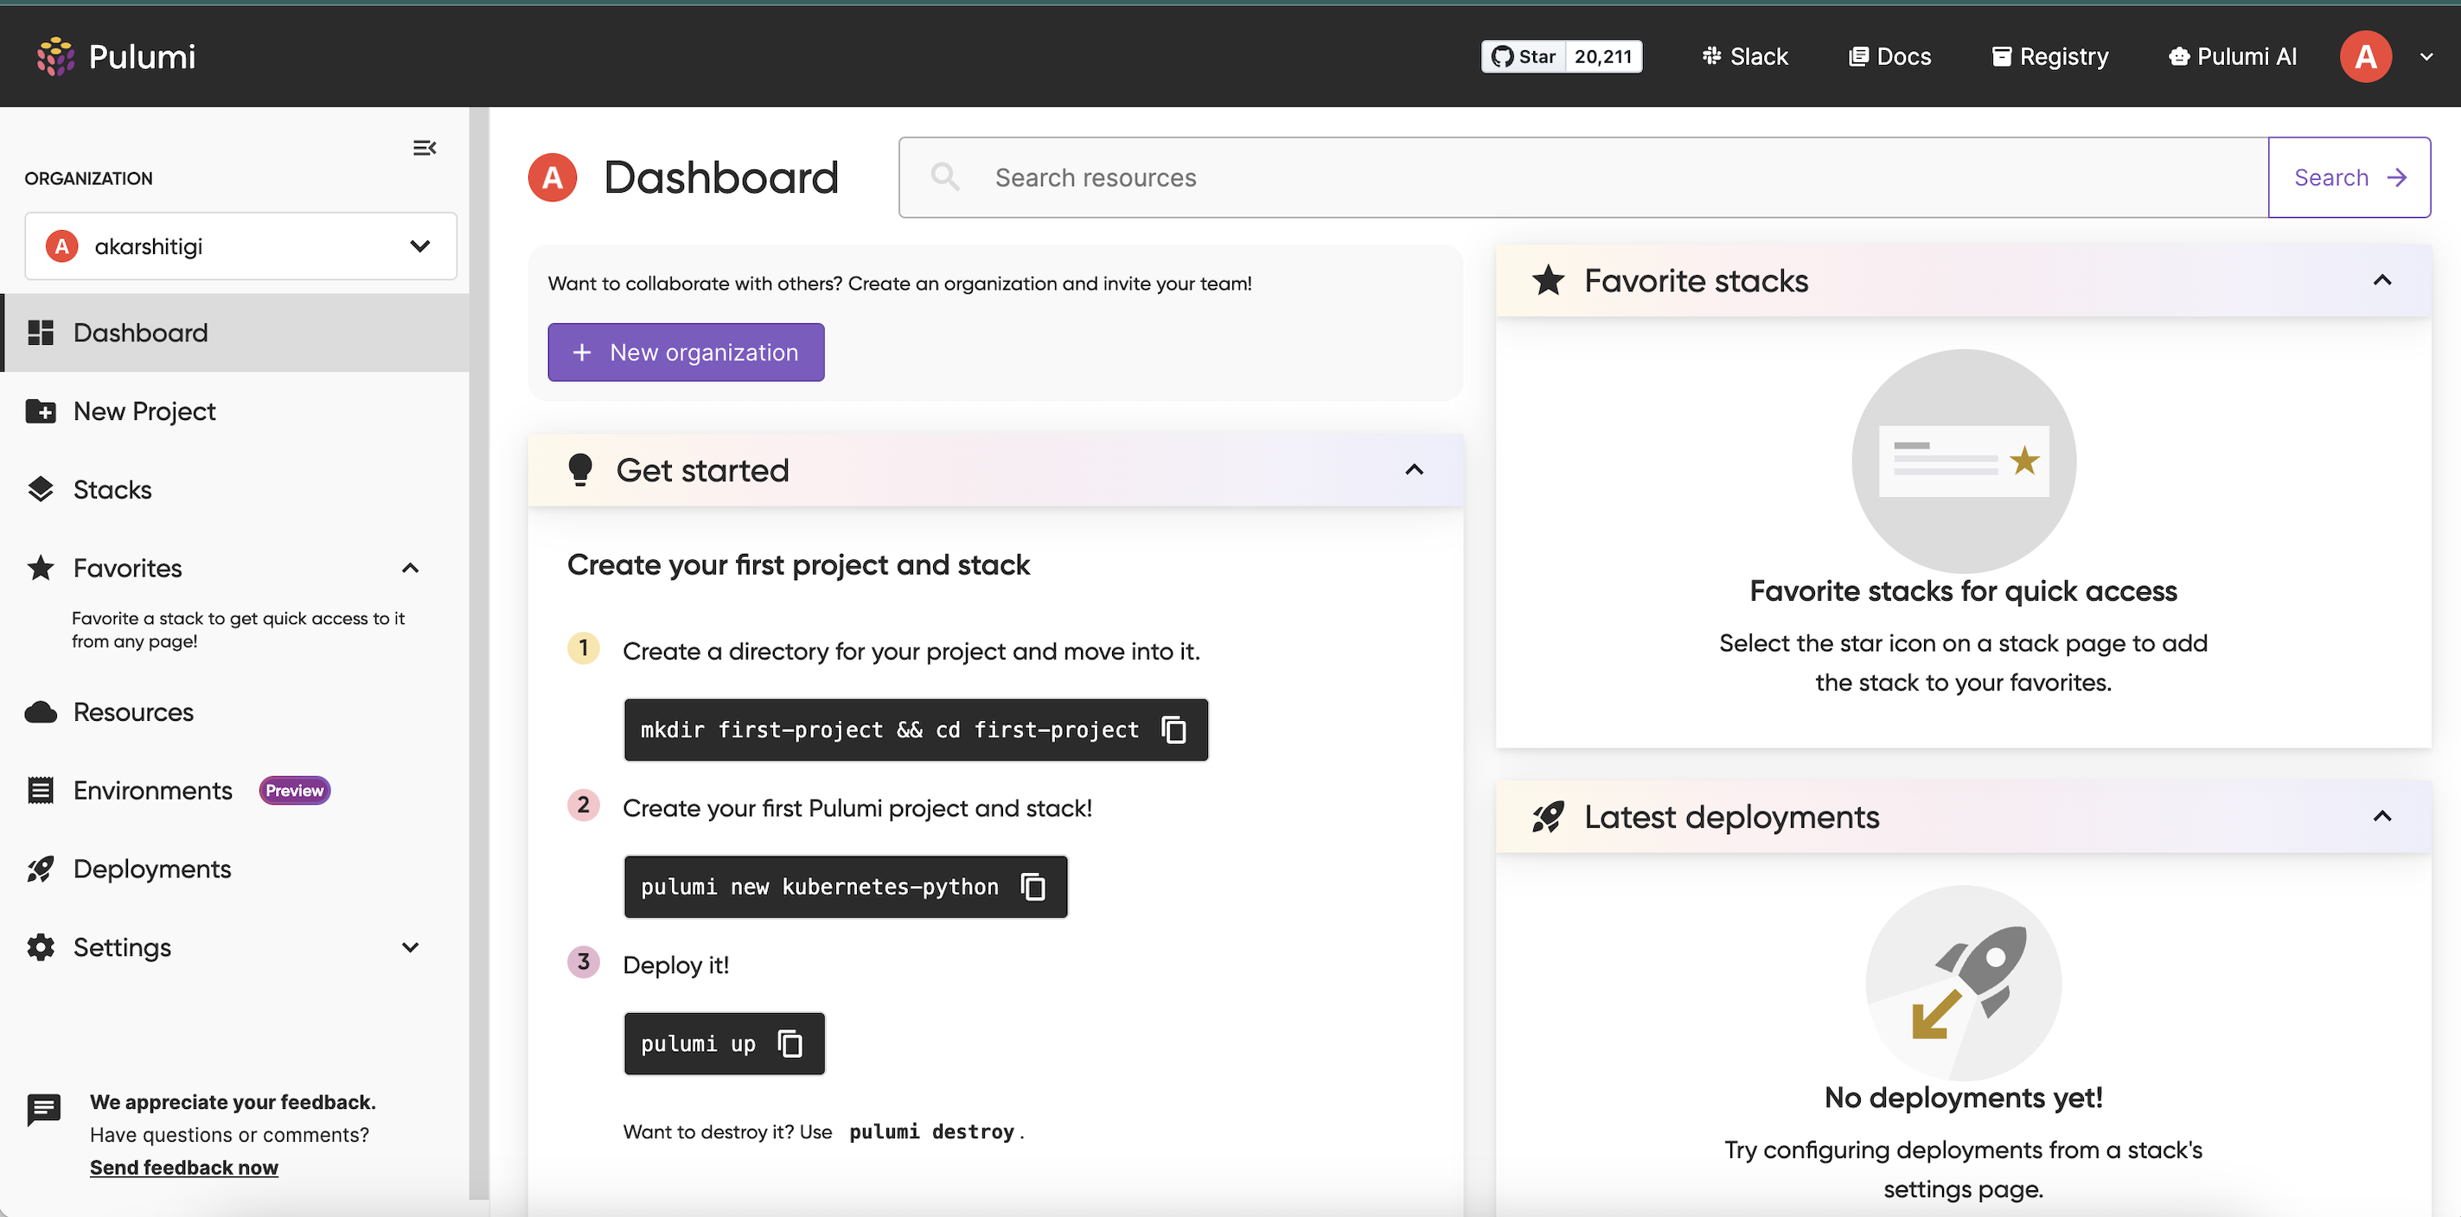The height and width of the screenshot is (1217, 2461).
Task: Copy the 'pulumi up' command
Action: click(x=790, y=1043)
